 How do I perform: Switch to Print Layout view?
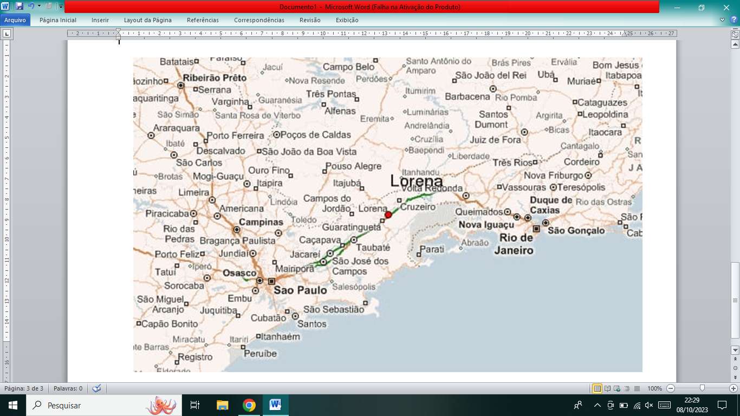pos(597,388)
